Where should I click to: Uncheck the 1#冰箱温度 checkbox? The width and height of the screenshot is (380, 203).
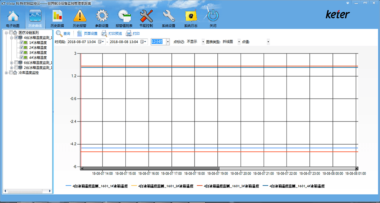[22, 42]
